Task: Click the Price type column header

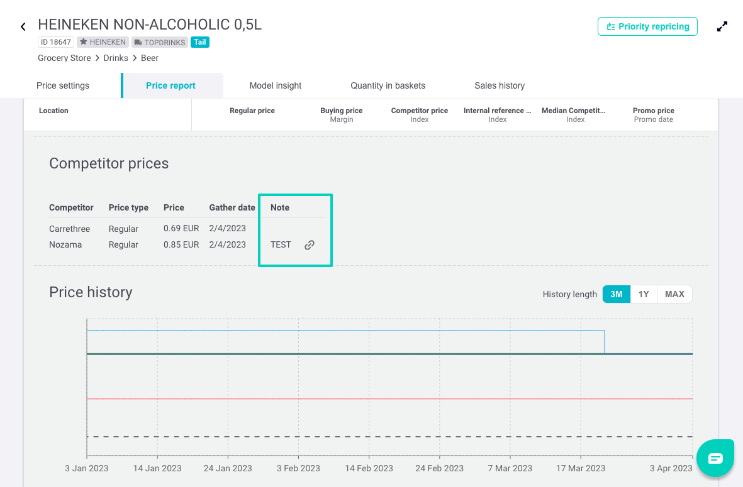Action: click(128, 208)
